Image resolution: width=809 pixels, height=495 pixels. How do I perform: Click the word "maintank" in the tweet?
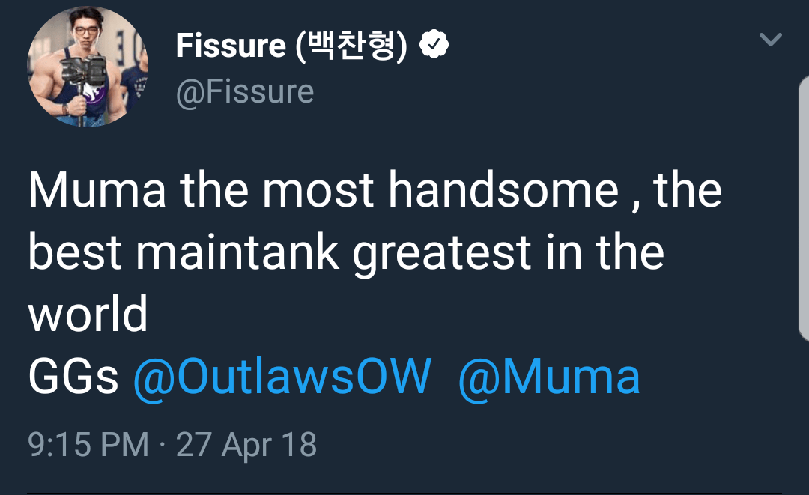click(x=240, y=252)
